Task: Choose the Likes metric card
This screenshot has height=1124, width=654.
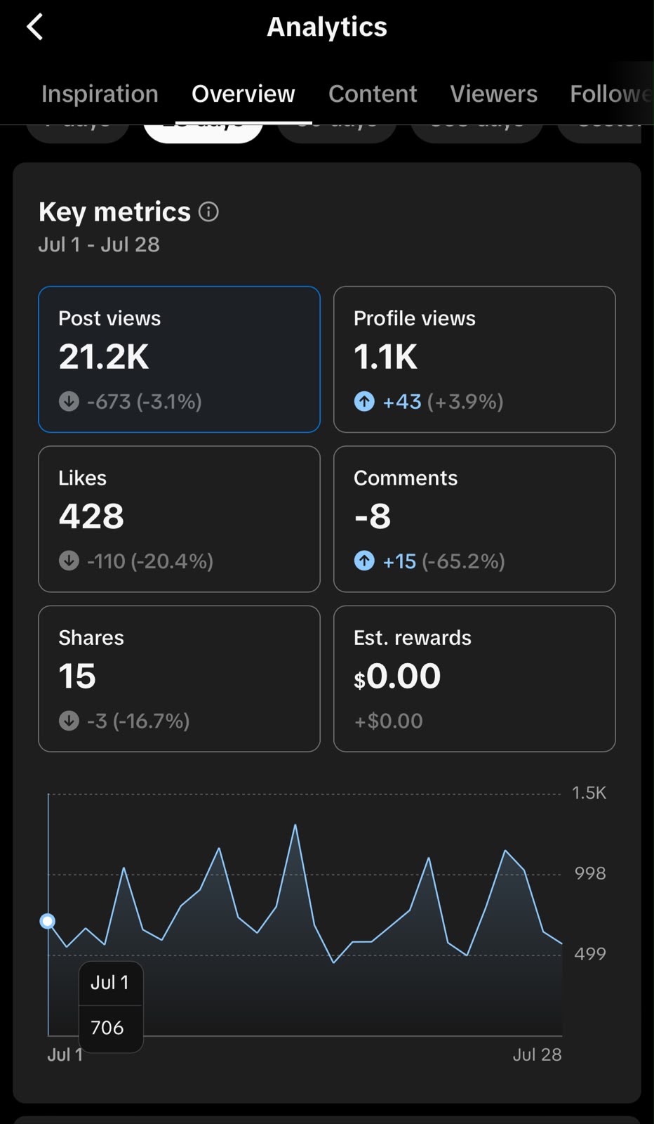Action: (179, 519)
